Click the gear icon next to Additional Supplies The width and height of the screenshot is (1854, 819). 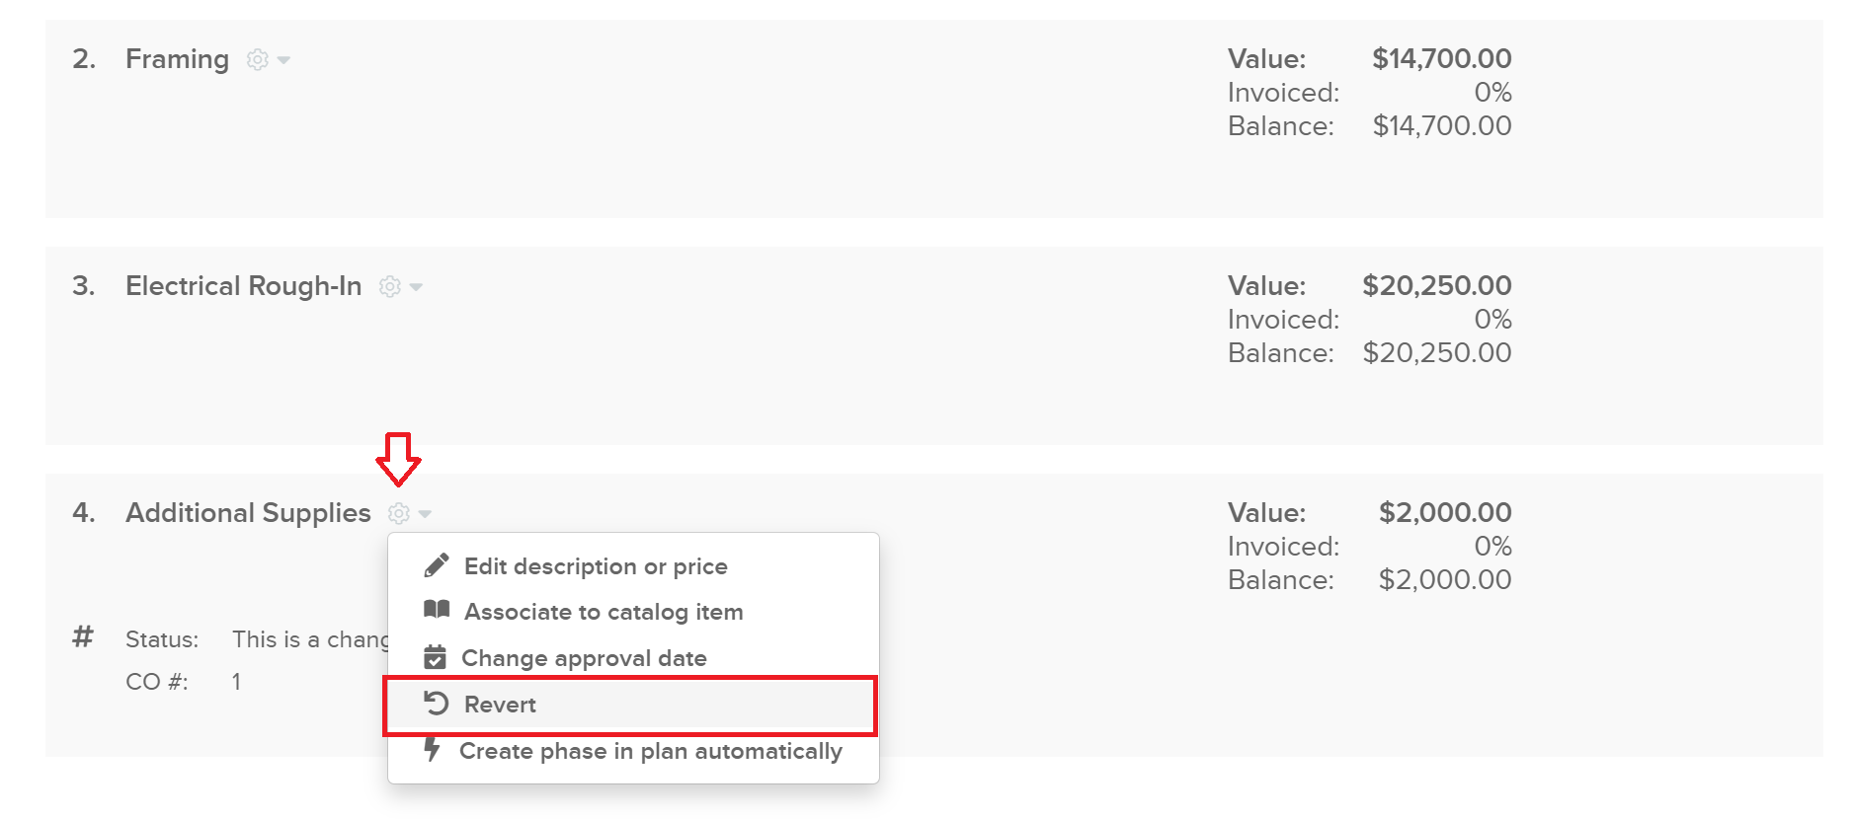click(x=399, y=513)
